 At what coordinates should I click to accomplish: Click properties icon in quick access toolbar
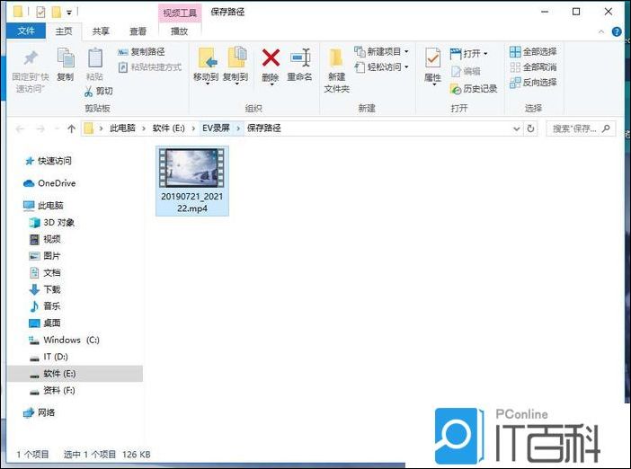[40, 13]
